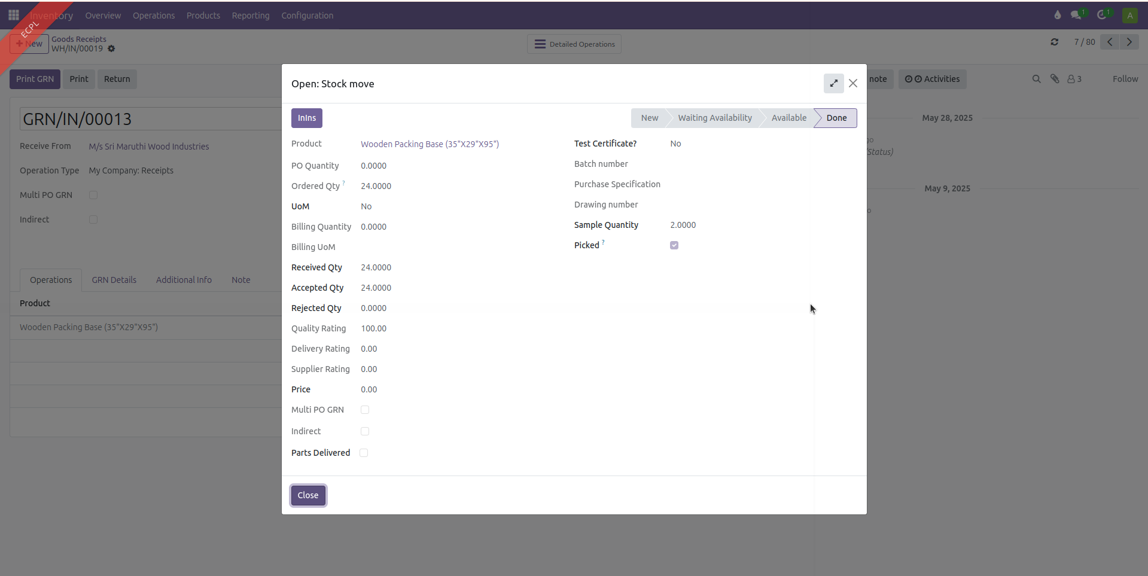Open the activities clock icon in navbar
This screenshot has width=1148, height=576.
point(1102,15)
